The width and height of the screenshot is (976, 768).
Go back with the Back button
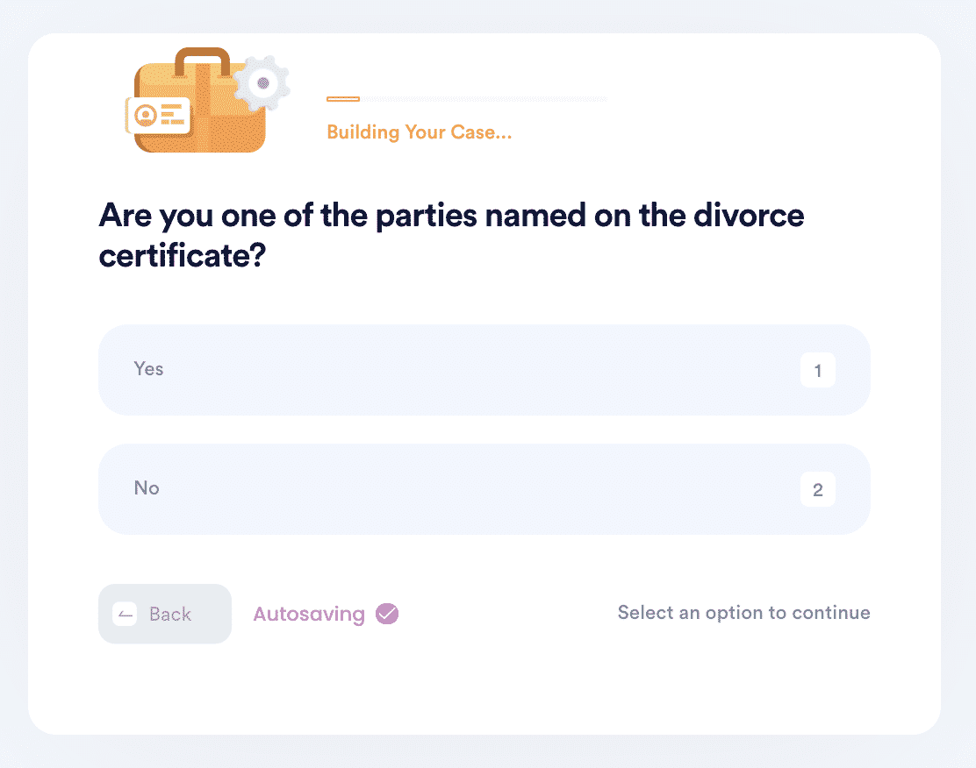tap(165, 614)
